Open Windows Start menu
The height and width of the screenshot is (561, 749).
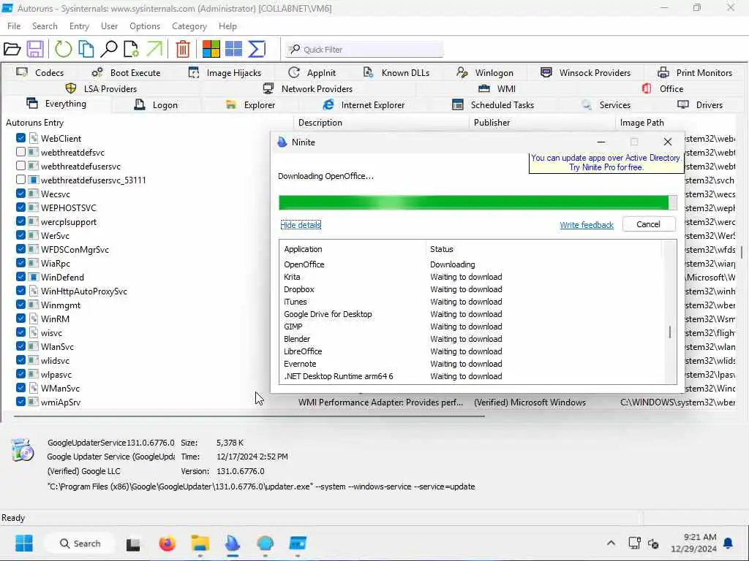[24, 543]
